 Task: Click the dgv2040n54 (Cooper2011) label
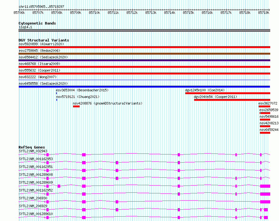[x=215, y=97]
